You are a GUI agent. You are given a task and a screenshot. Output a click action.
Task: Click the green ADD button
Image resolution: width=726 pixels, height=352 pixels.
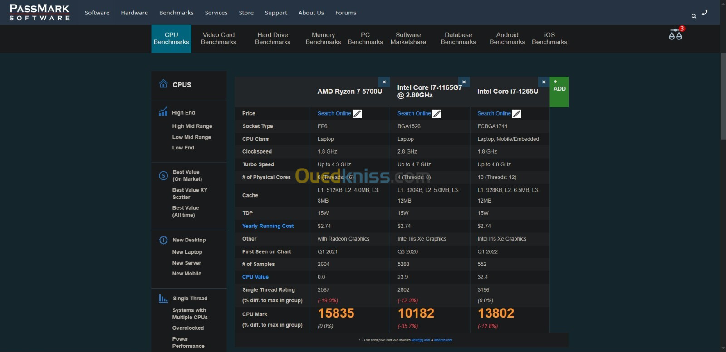click(559, 92)
